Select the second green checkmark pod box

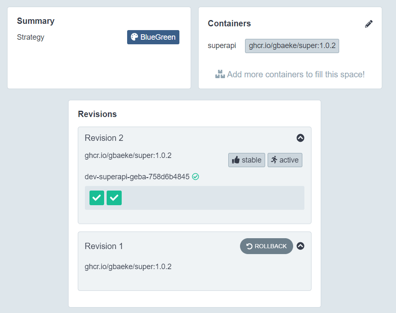click(x=114, y=198)
